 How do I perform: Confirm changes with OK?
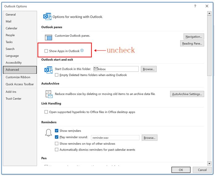pyautogui.click(x=181, y=170)
